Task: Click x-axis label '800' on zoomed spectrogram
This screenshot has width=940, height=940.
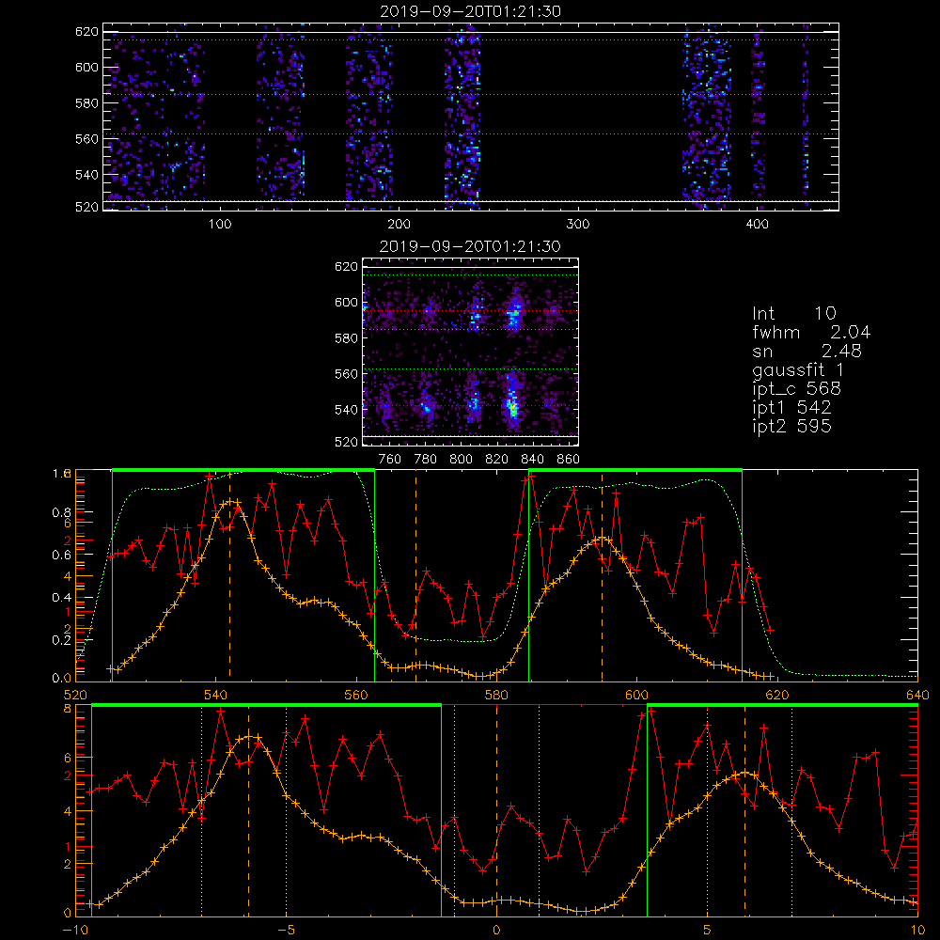Action: click(x=461, y=460)
